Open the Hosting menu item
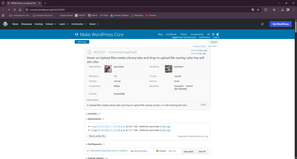The height and width of the screenshot is (159, 297). coord(39,24)
